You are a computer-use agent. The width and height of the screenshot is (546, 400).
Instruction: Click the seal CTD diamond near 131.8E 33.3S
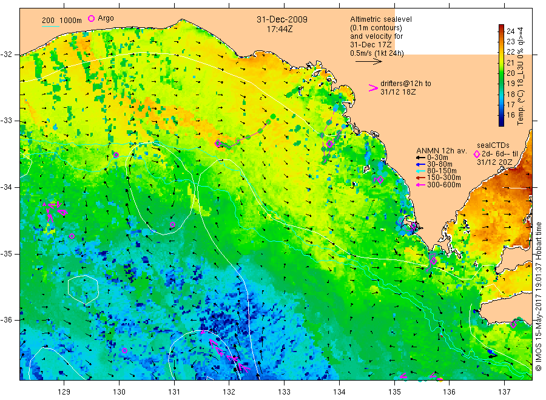(x=218, y=143)
